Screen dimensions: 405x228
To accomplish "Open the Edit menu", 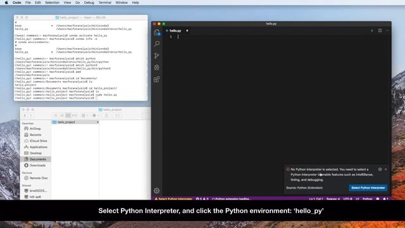I will (38, 3).
